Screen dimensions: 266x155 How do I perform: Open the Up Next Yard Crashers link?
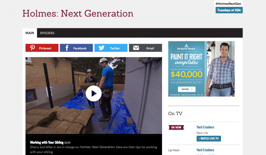(205, 150)
